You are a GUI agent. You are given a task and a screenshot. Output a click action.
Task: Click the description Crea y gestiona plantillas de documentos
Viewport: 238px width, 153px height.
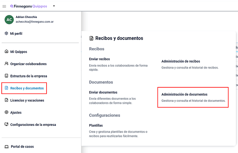[118, 134]
